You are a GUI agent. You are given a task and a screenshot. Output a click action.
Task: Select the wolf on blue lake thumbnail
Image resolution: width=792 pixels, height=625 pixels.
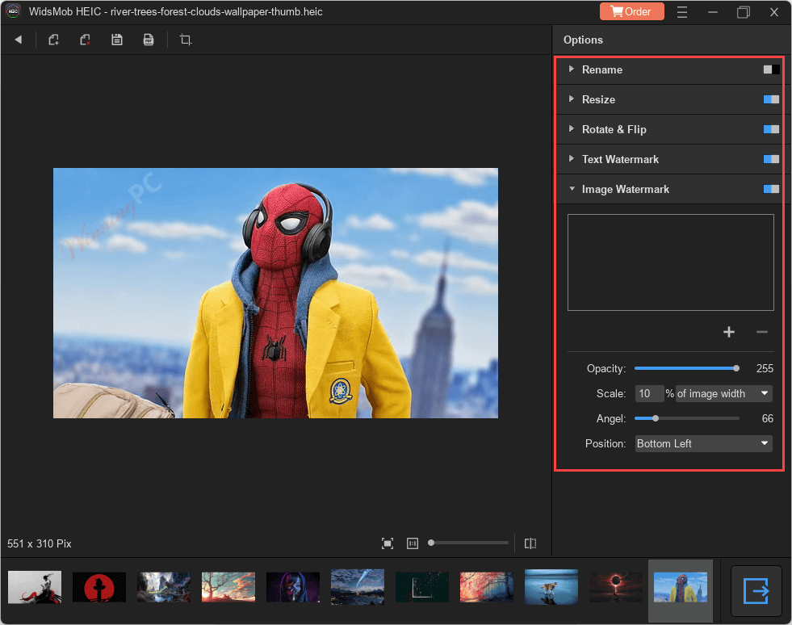(x=551, y=587)
